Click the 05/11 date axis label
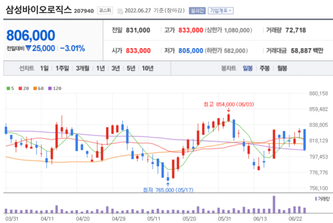The height and width of the screenshot is (223, 333). [153, 218]
